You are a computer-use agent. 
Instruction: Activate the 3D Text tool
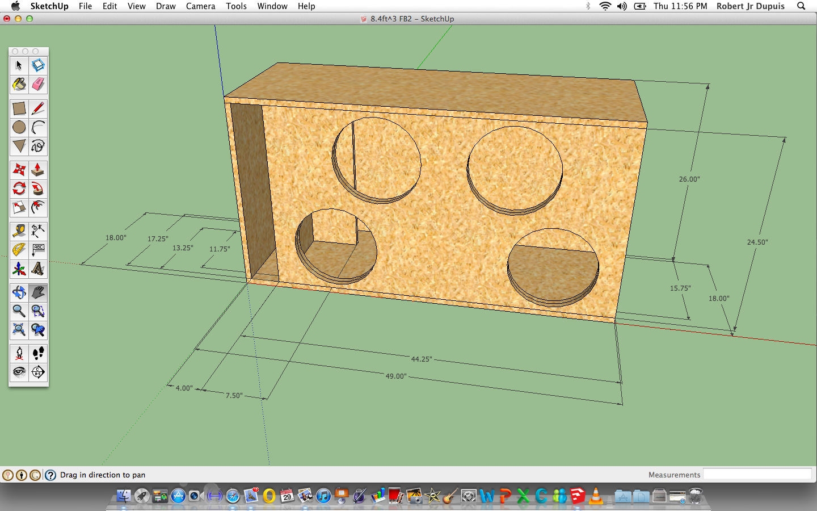click(x=38, y=269)
